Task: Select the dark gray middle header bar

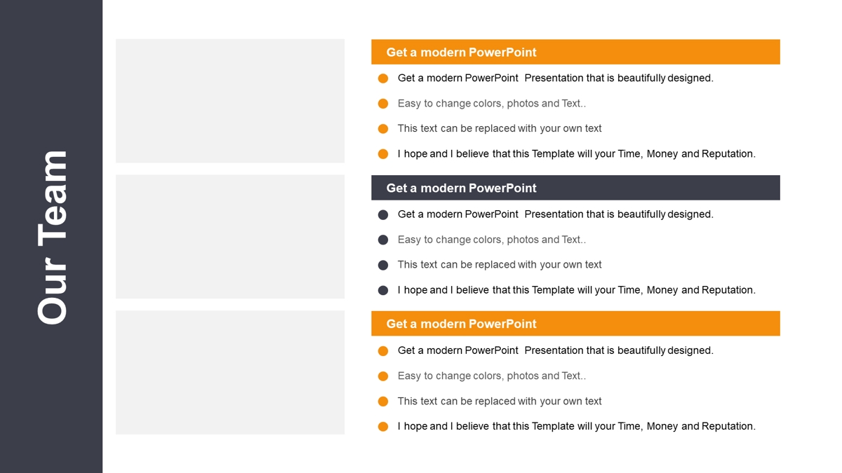Action: 575,188
